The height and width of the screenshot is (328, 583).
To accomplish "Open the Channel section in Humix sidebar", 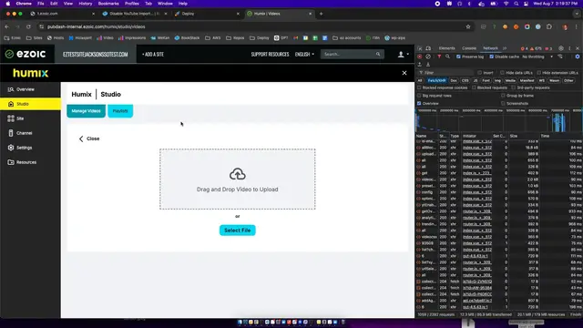I will tap(30, 133).
